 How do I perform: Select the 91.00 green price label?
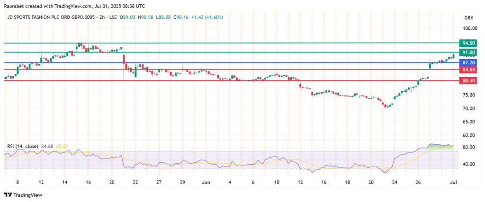(468, 52)
